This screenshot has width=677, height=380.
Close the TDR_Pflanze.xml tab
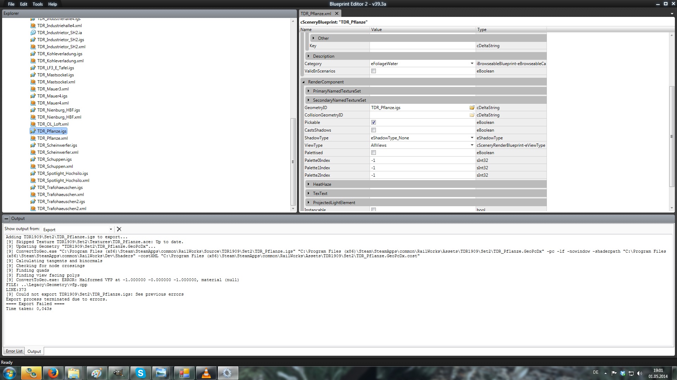[x=337, y=13]
